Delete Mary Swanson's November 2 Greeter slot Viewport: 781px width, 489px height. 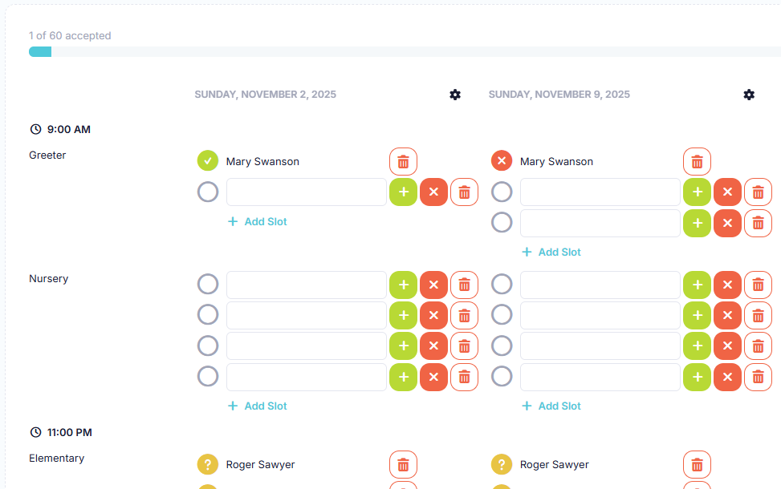point(403,162)
